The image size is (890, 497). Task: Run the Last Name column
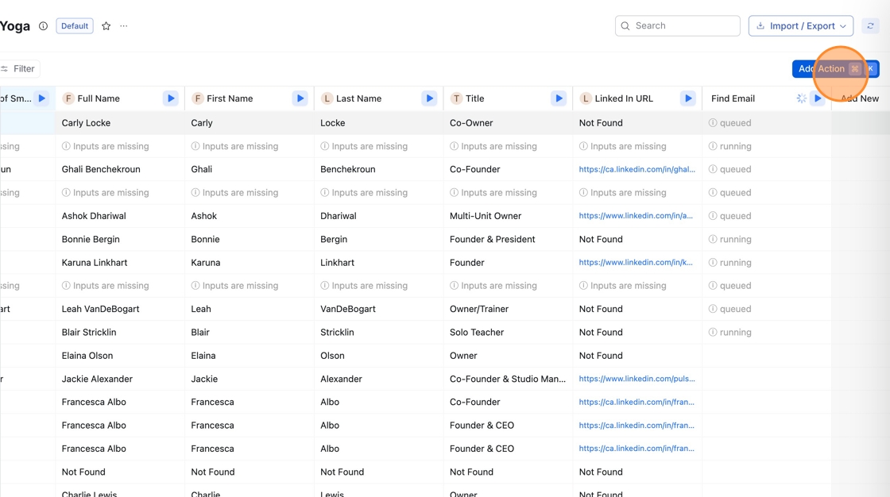[429, 98]
